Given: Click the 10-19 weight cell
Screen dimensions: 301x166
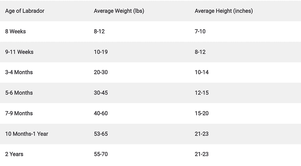Looking at the screenshot, I should (101, 52).
